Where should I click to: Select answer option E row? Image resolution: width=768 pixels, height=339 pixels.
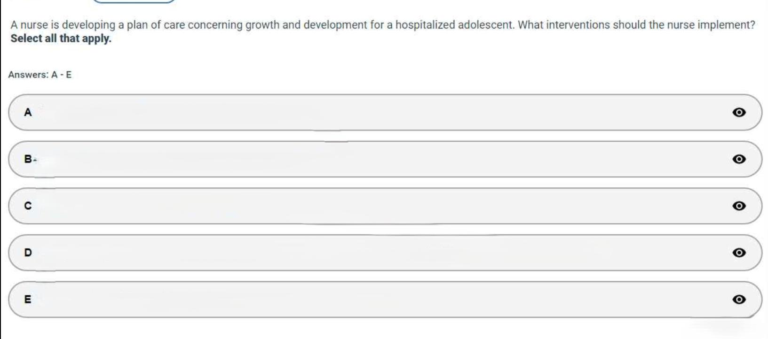coord(376,299)
